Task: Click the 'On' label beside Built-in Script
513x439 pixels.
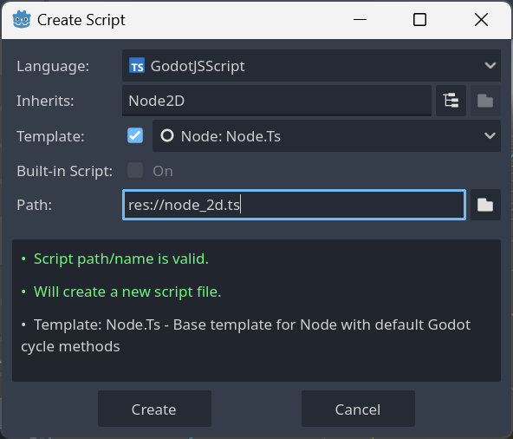Action: [163, 171]
